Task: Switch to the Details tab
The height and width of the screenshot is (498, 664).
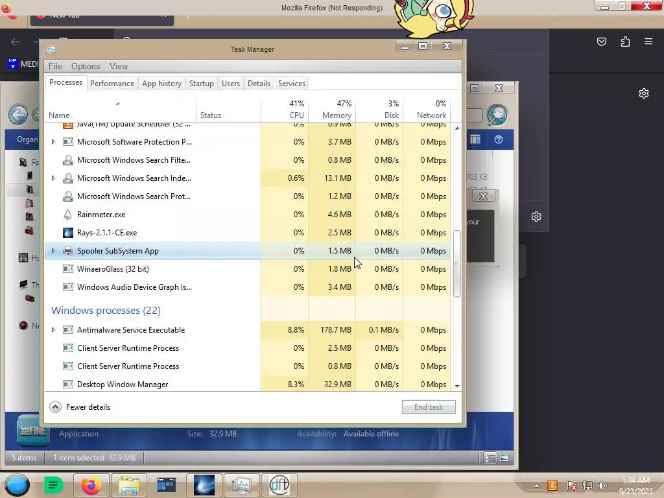Action: coord(259,84)
